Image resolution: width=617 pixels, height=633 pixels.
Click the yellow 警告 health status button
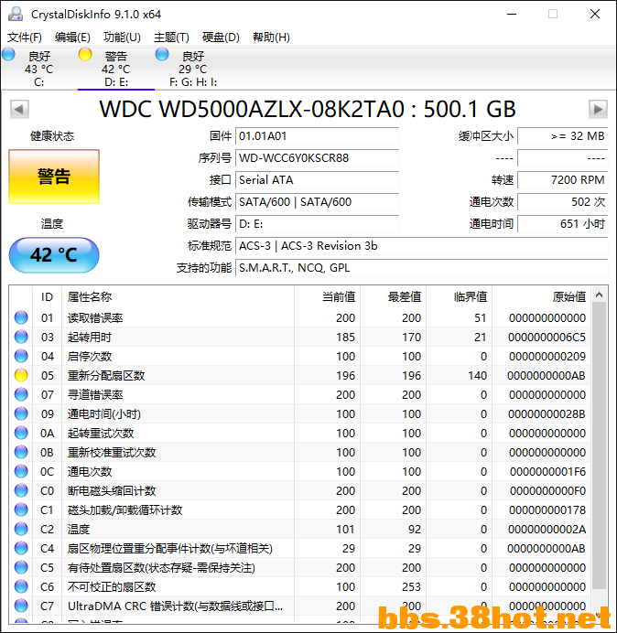click(54, 177)
